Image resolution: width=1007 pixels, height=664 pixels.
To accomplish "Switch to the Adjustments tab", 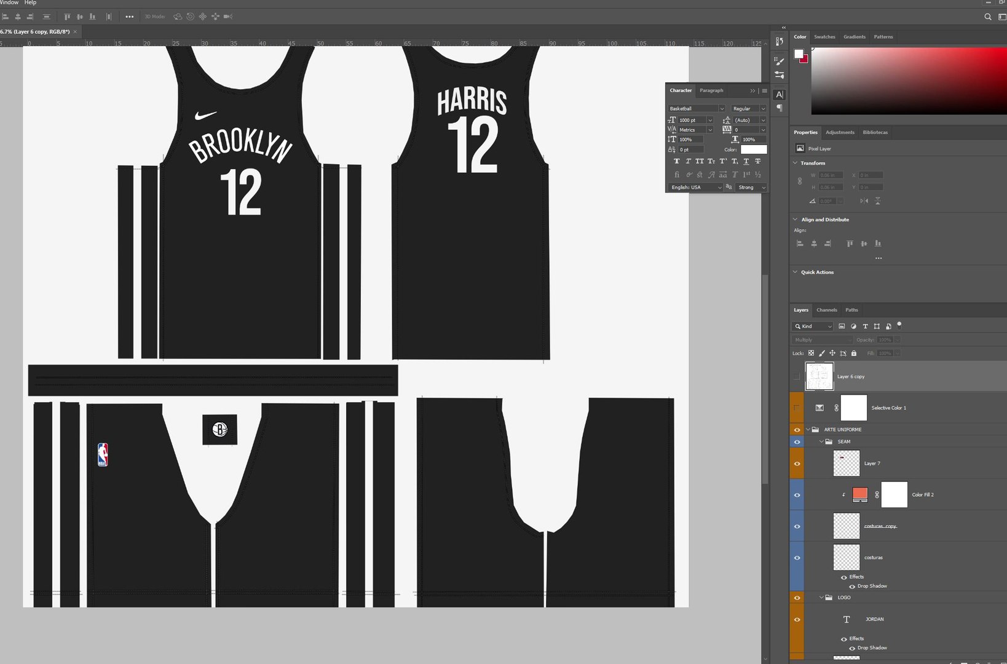I will [x=840, y=132].
